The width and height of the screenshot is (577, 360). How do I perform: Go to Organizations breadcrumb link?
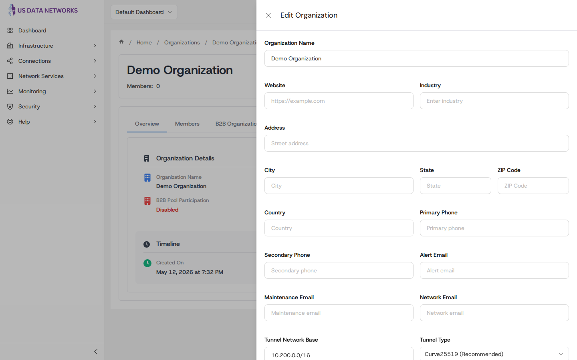click(182, 42)
